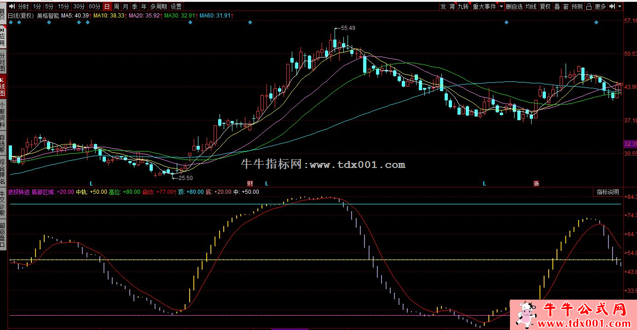637x330 pixels.
Task: Click 删自选 to remove from watchlist
Action: (515, 6)
